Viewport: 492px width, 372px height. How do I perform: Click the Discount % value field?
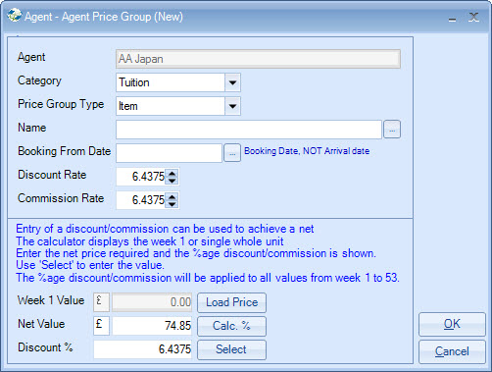click(143, 349)
